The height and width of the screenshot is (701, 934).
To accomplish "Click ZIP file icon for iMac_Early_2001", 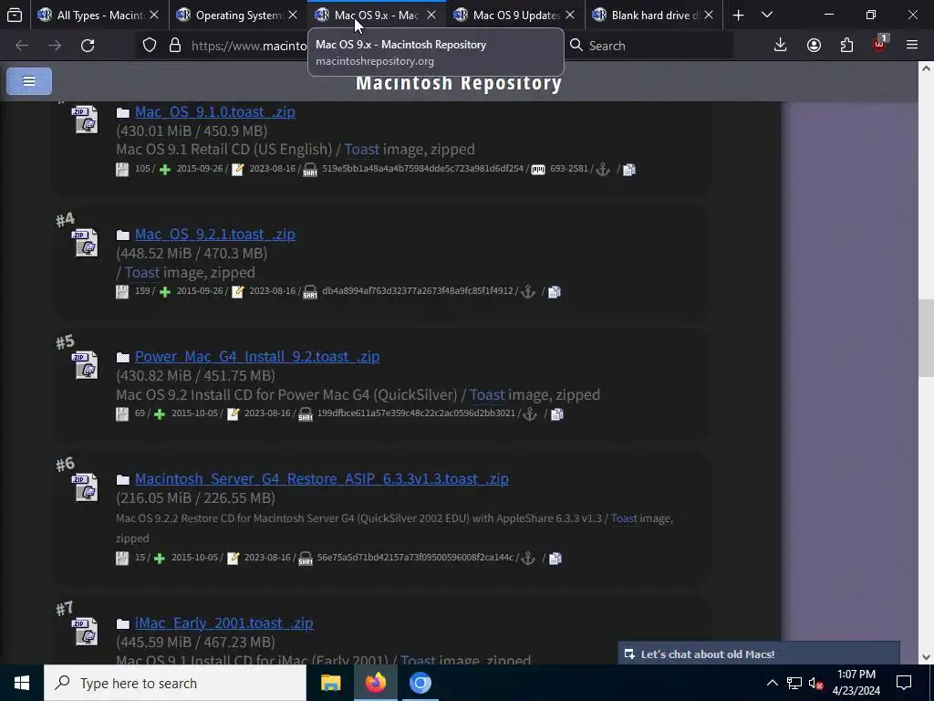I will pyautogui.click(x=86, y=632).
